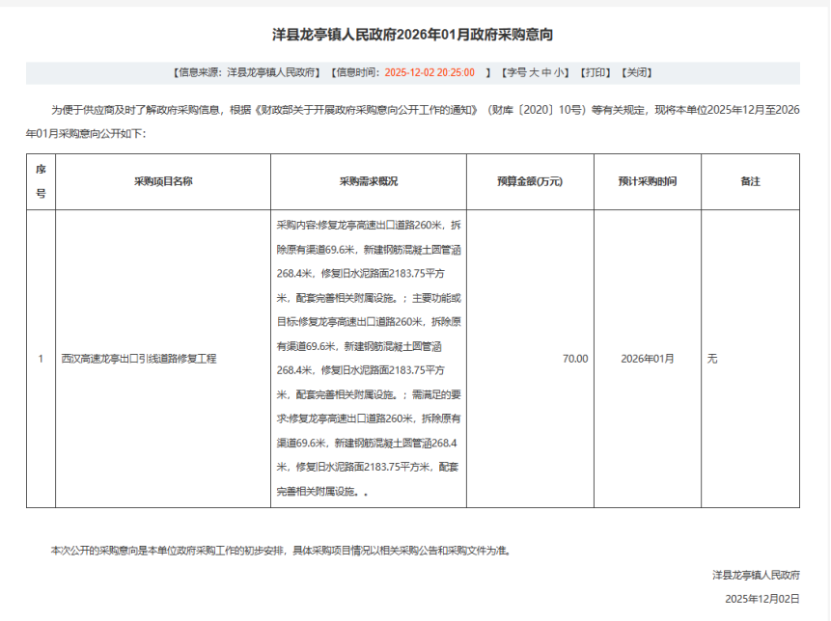Image resolution: width=831 pixels, height=621 pixels.
Task: Click project name 西汉高速龙亭出口引线道路修复工程
Action: pyautogui.click(x=139, y=359)
